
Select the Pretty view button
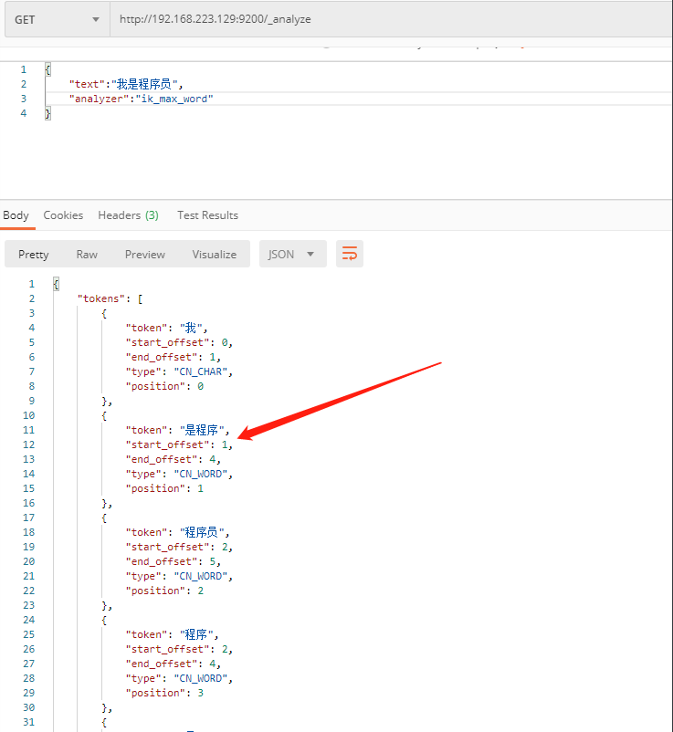click(33, 255)
